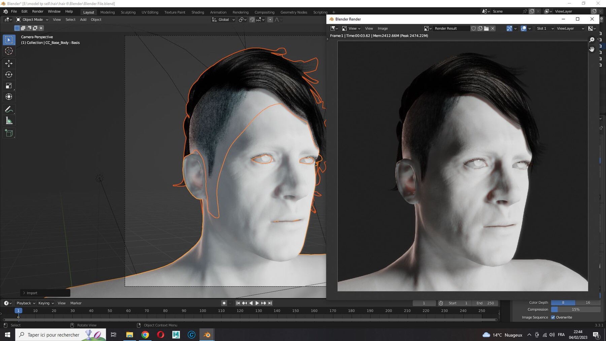Switch to the Sculpting workspace tab
This screenshot has height=341, width=606.
(128, 12)
